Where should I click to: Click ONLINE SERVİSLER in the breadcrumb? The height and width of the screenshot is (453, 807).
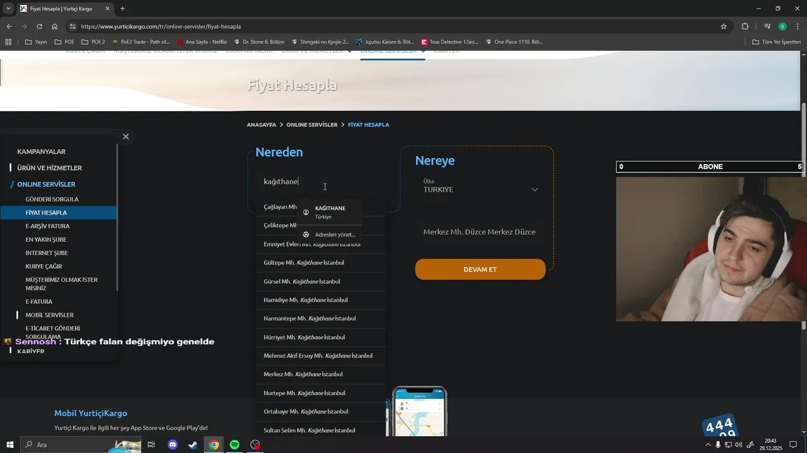pyautogui.click(x=312, y=125)
